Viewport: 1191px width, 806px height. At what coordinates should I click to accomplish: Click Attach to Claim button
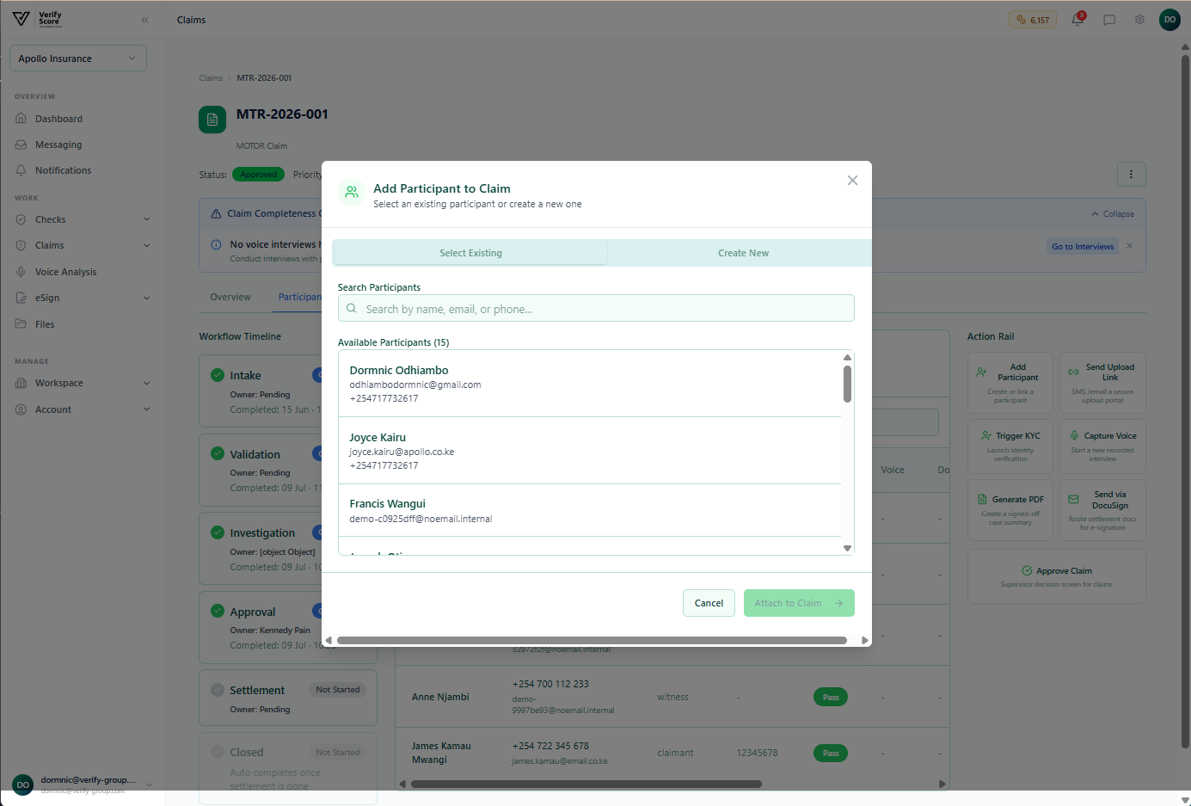[799, 603]
